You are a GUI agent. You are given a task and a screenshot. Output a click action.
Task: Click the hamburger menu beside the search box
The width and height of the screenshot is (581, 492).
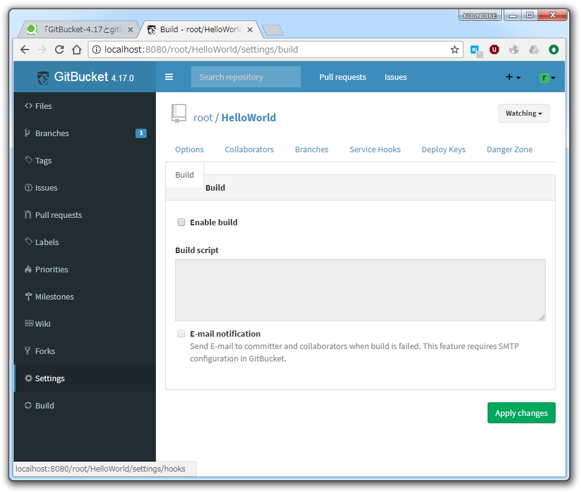(x=169, y=77)
